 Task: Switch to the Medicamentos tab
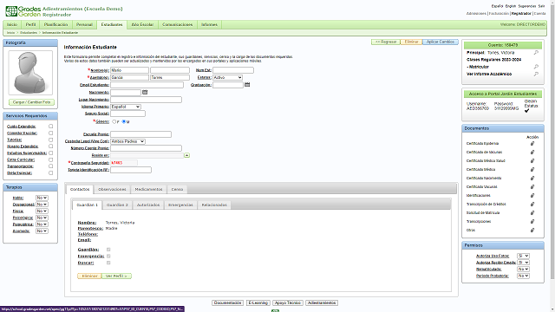coord(148,189)
